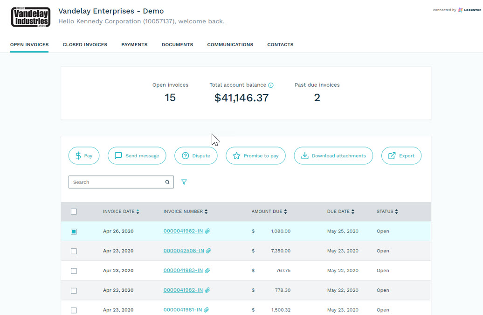This screenshot has width=483, height=315.
Task: Sort invoices by the Status column
Action: (x=387, y=211)
